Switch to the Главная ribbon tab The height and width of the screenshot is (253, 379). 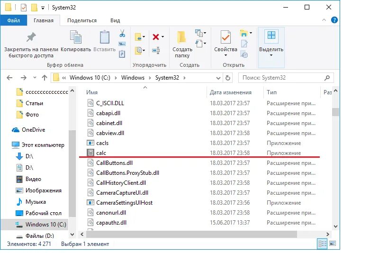point(44,20)
